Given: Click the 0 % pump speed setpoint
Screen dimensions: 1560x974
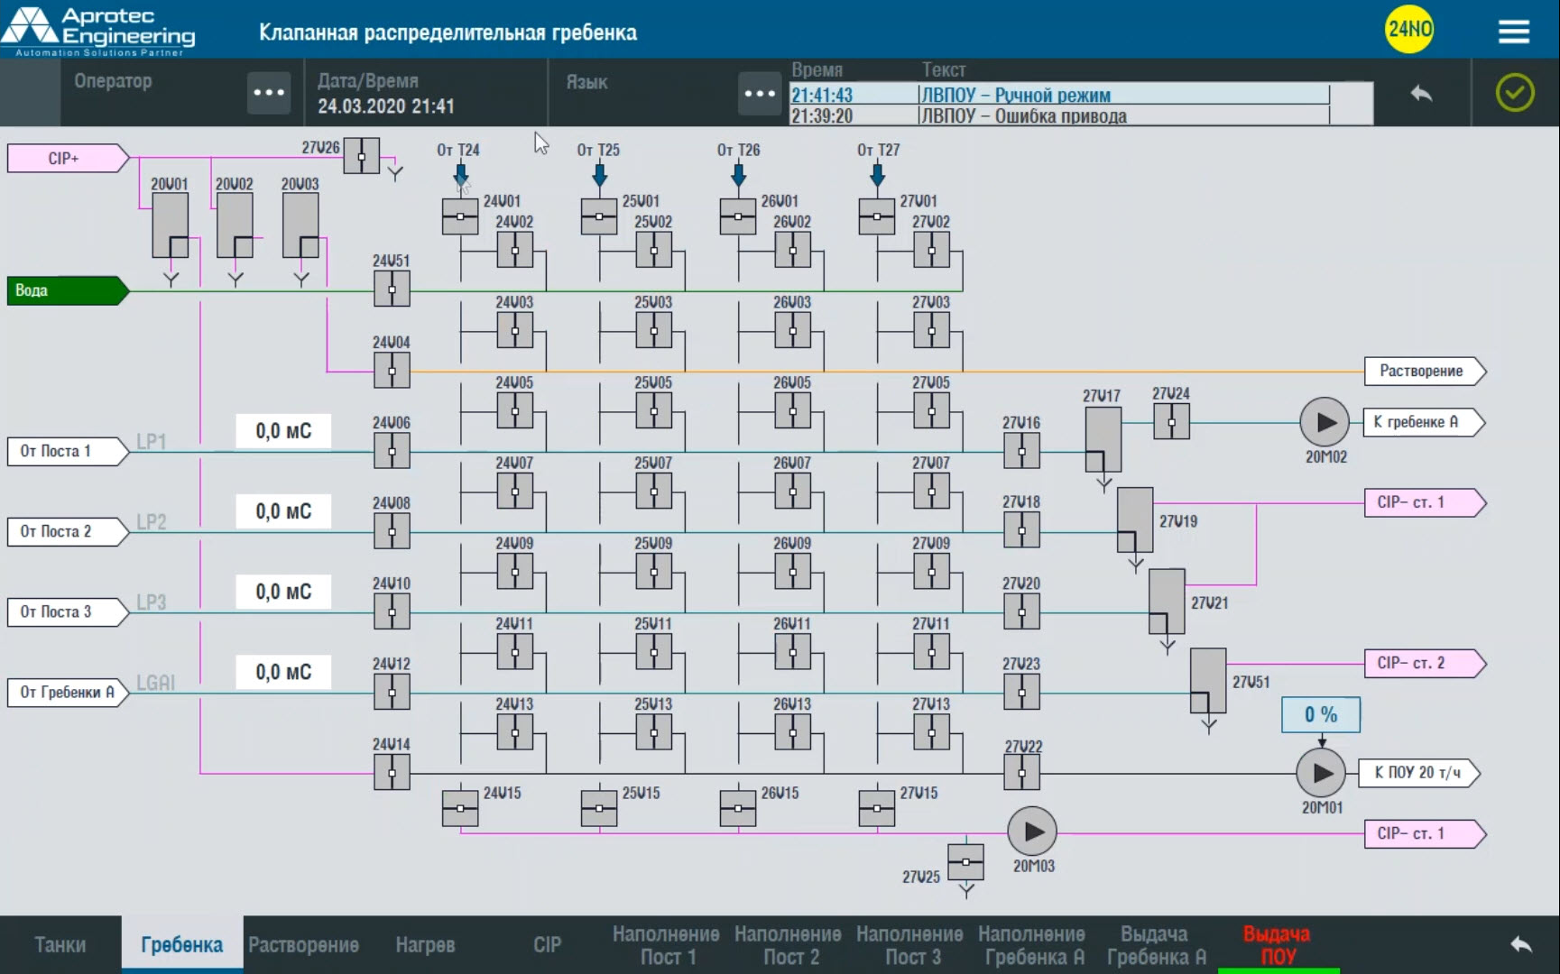Looking at the screenshot, I should pyautogui.click(x=1320, y=714).
